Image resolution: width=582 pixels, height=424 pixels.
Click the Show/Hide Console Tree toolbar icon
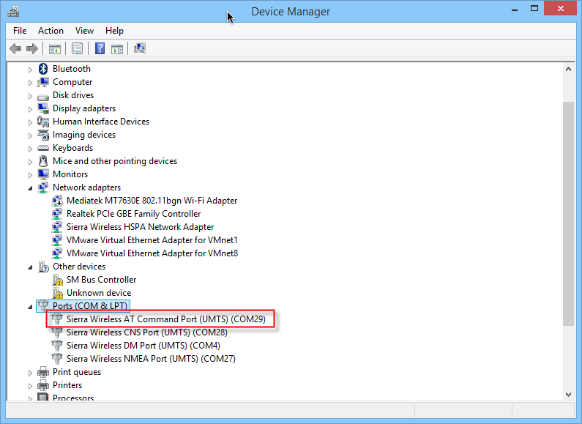[x=54, y=49]
